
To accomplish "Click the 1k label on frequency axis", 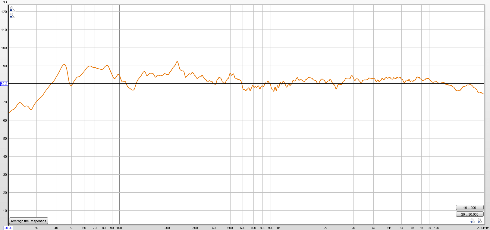I will click(x=278, y=228).
